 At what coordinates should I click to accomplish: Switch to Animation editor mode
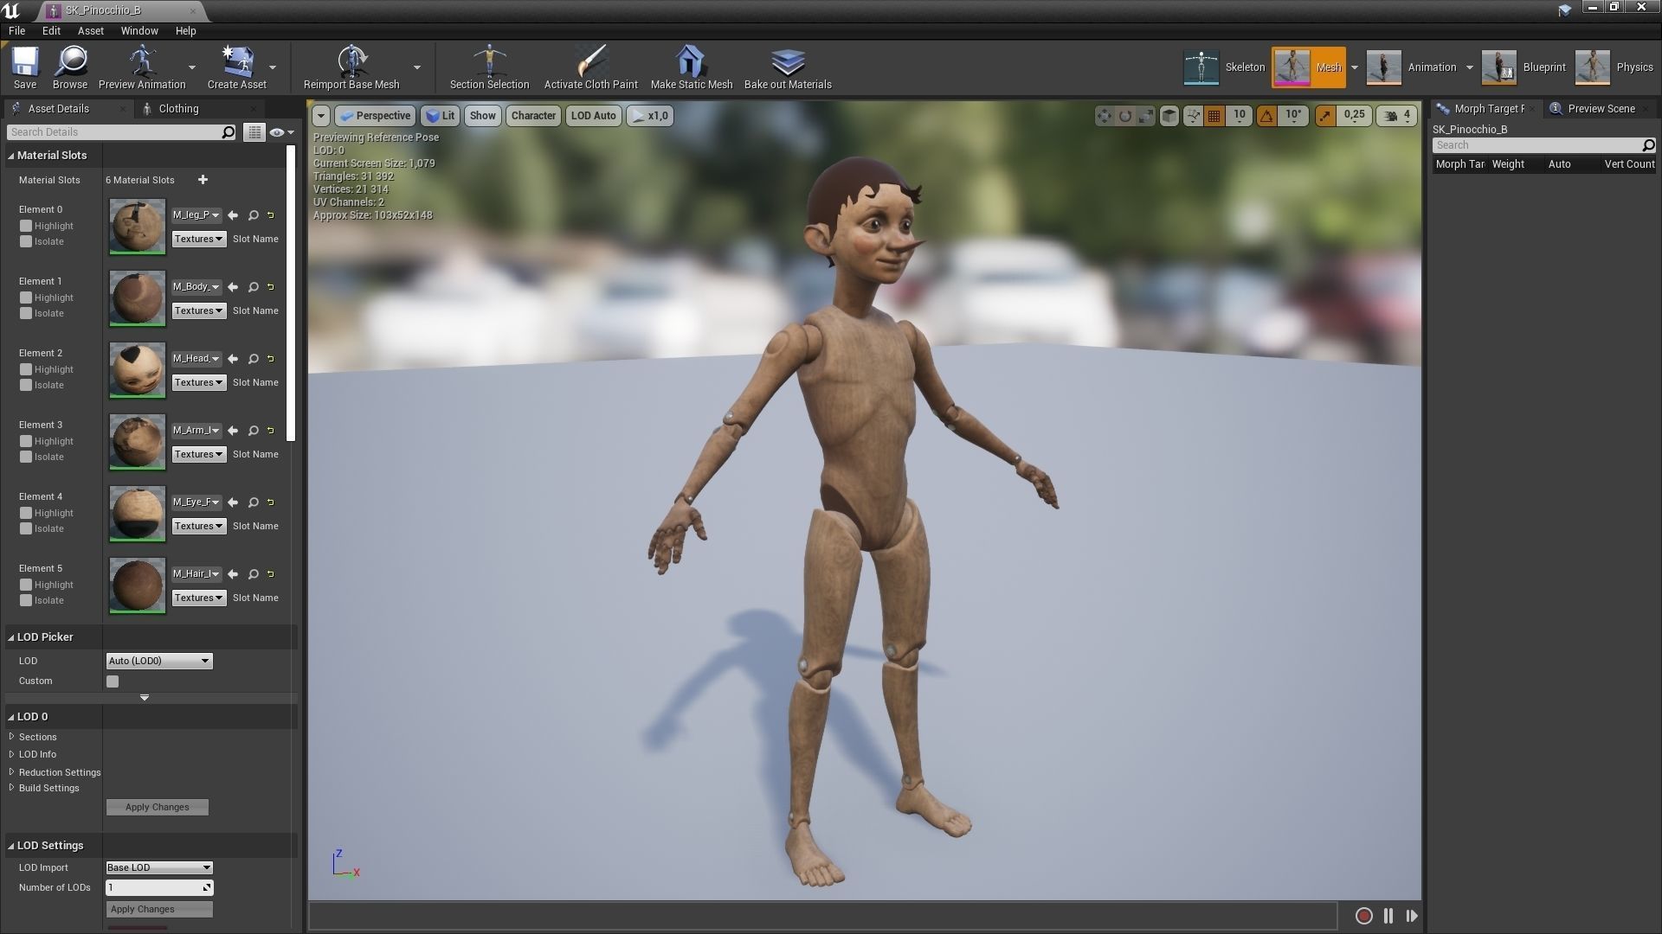[1413, 67]
